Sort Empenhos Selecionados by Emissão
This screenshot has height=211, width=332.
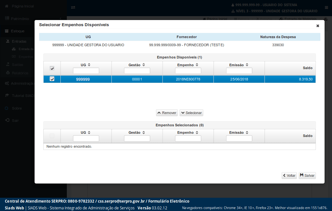(247, 132)
